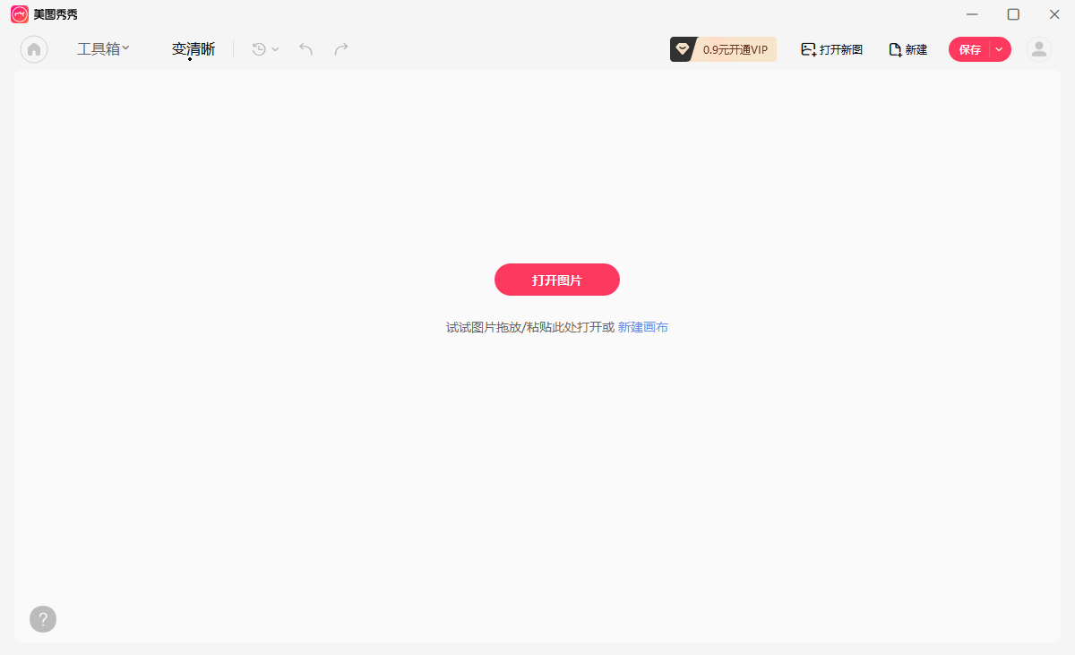Create a new canvas with 新建

907,49
